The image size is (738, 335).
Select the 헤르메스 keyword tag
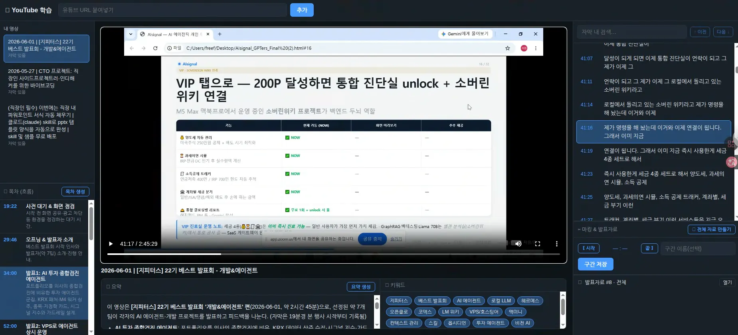530,301
